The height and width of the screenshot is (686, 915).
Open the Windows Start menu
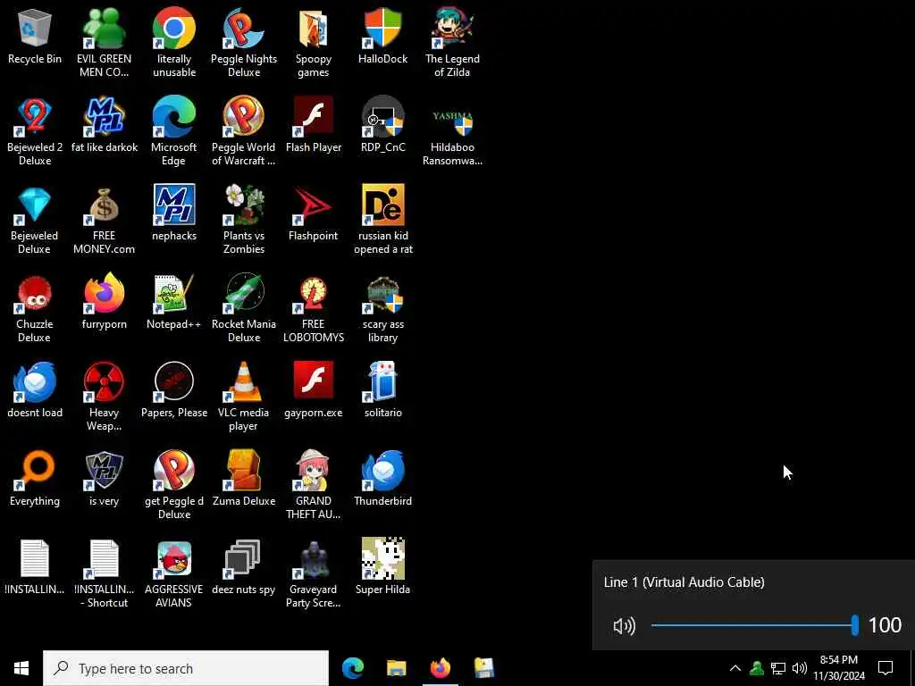click(21, 668)
